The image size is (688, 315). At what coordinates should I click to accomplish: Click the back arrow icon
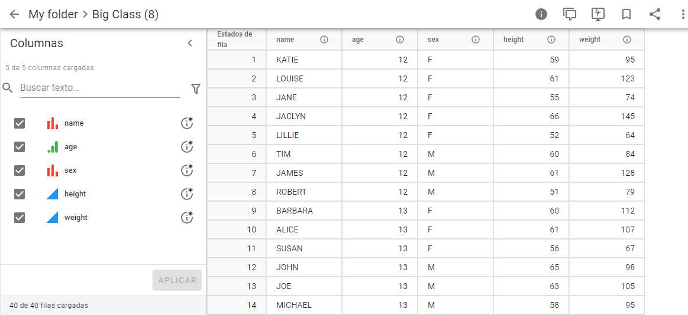(x=14, y=14)
